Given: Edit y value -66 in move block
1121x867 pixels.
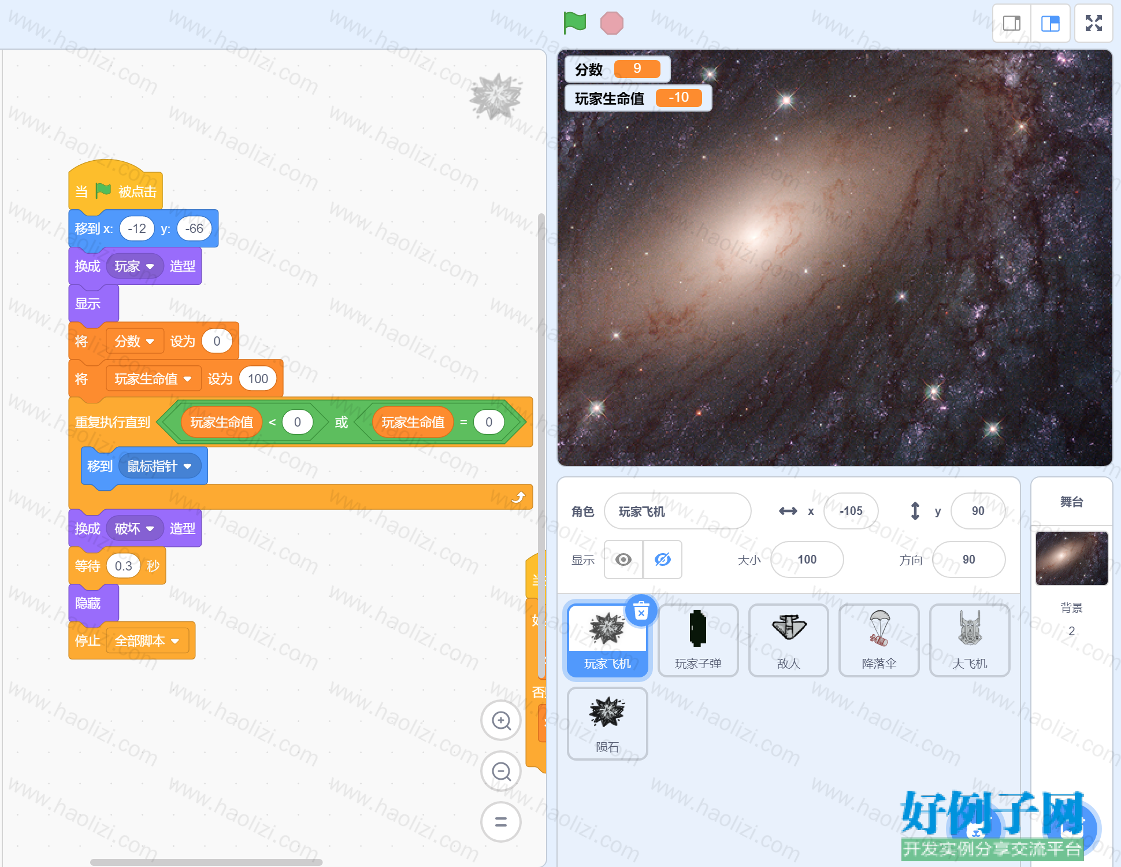Looking at the screenshot, I should (x=194, y=229).
